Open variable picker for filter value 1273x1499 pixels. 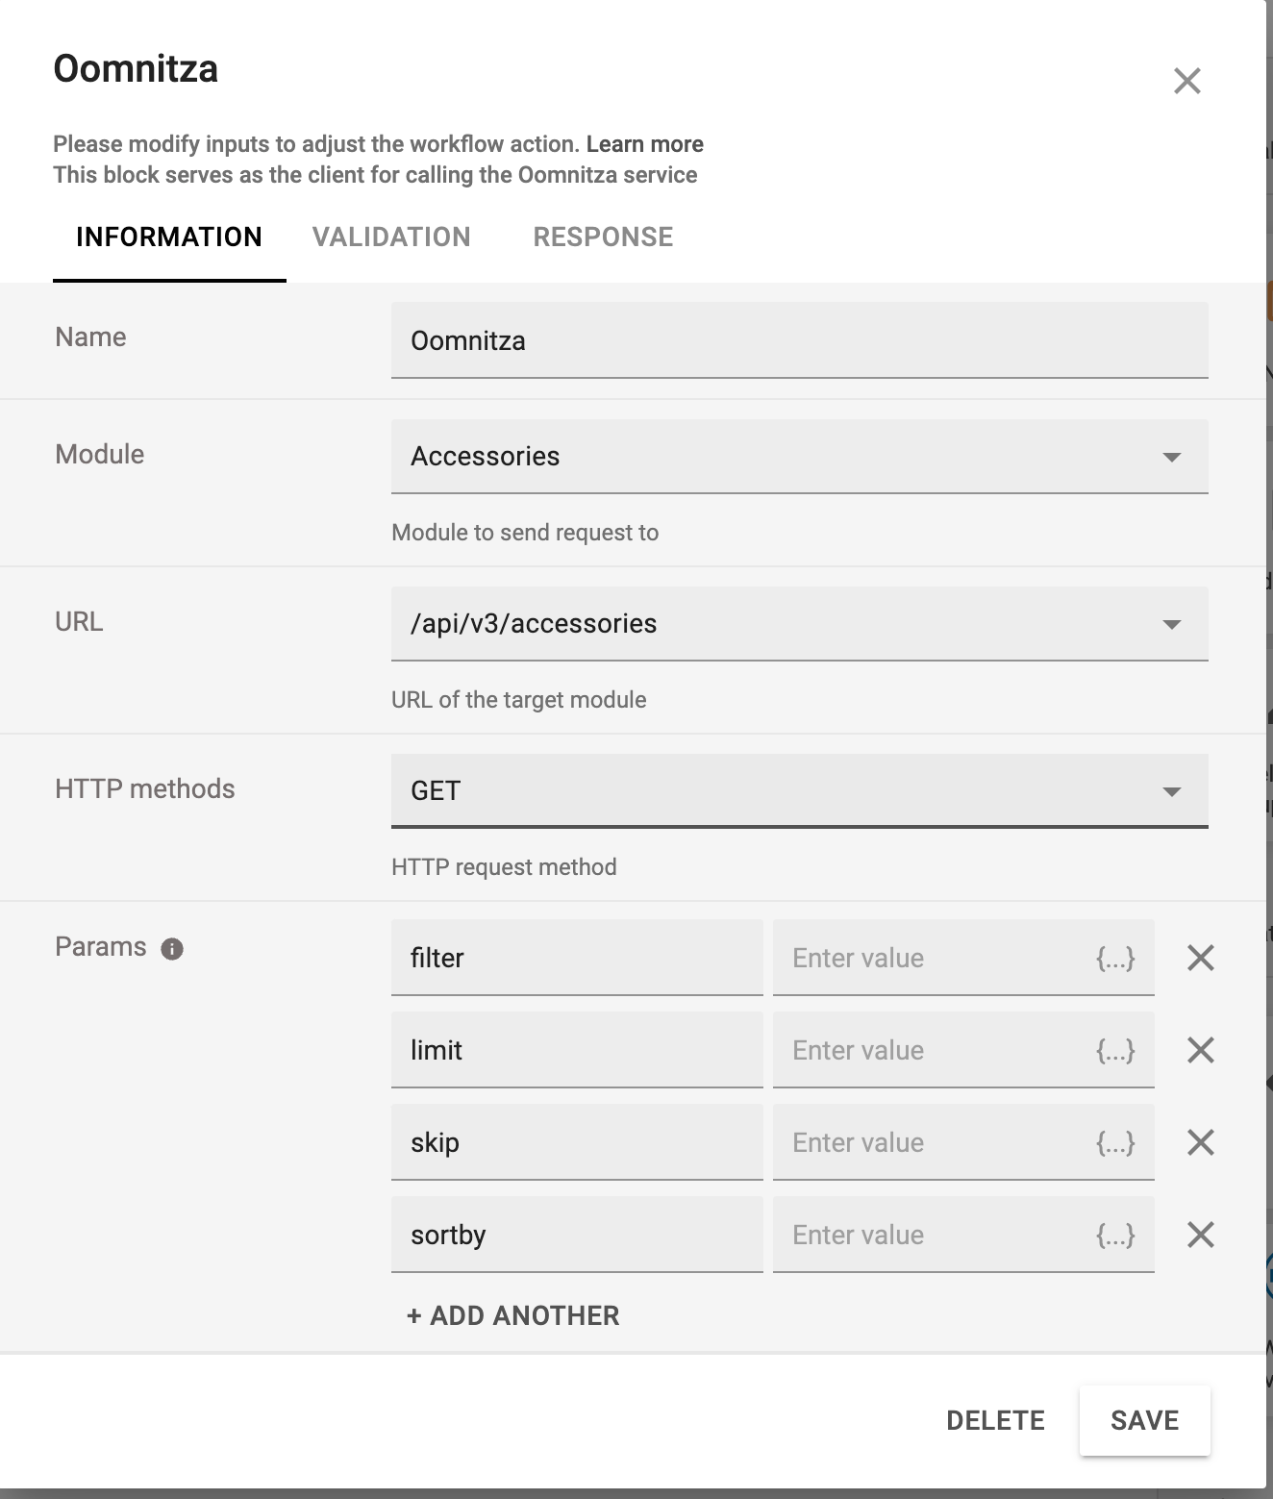(x=1115, y=958)
